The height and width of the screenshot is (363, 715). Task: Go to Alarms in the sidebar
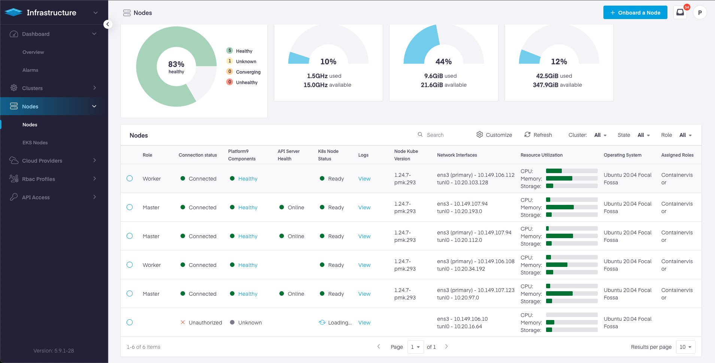(30, 70)
